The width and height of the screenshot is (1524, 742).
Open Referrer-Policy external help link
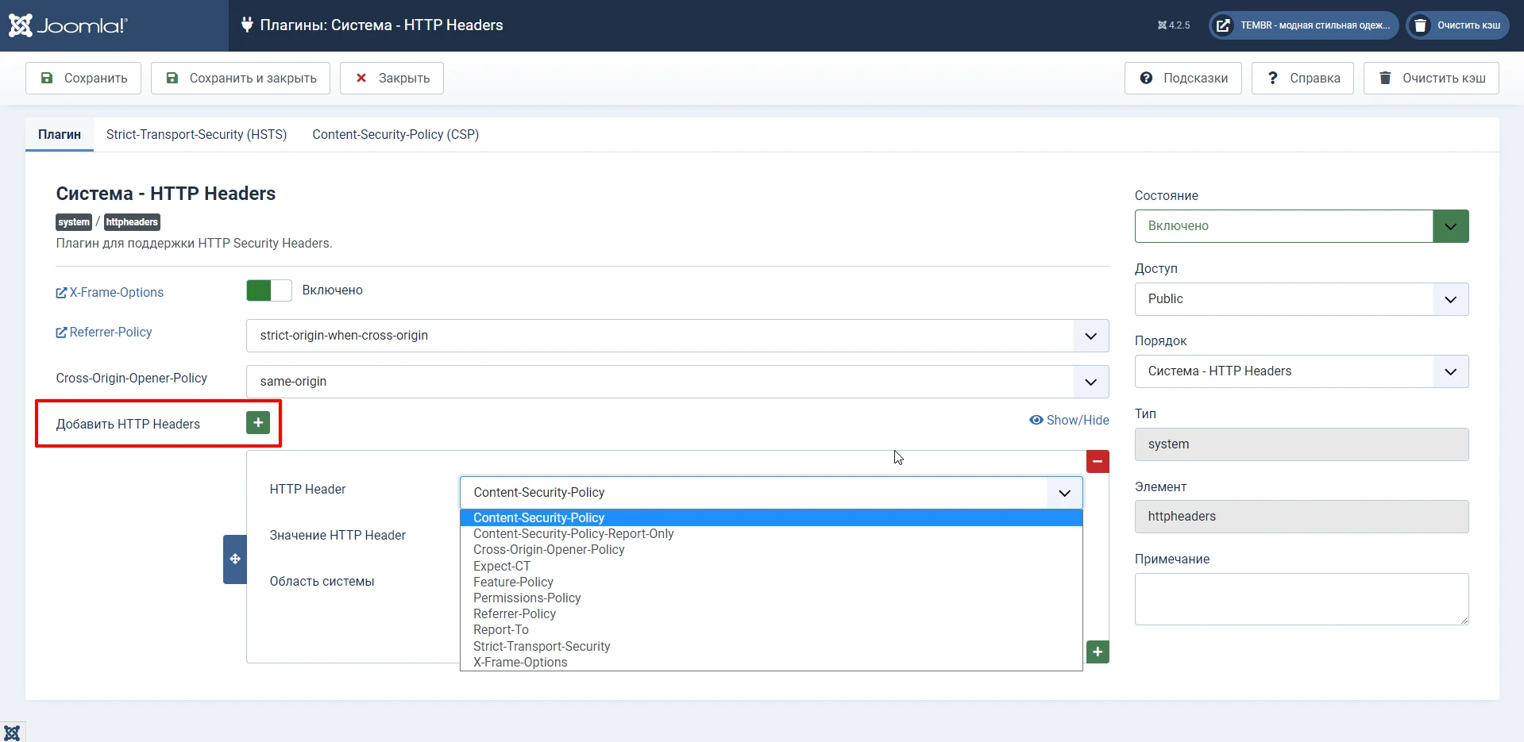(x=104, y=333)
